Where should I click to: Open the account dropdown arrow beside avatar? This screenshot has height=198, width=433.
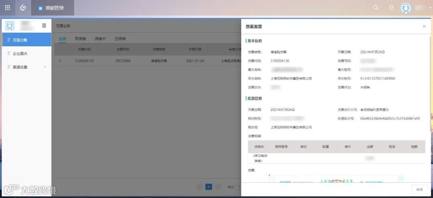(x=430, y=8)
